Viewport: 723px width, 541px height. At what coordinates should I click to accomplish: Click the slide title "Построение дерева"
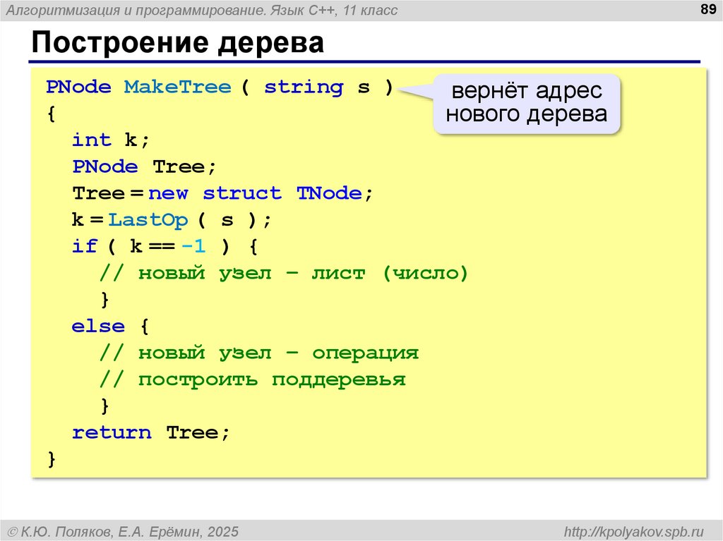(177, 44)
